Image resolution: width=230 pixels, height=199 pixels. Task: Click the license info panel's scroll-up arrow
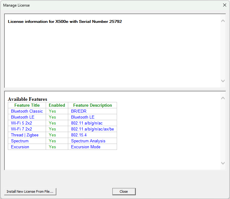pyautogui.click(x=223, y=21)
